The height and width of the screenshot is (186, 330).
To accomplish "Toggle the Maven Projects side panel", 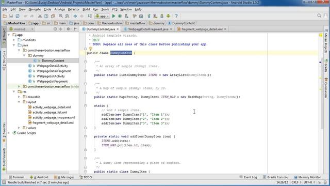I will point(326,41).
